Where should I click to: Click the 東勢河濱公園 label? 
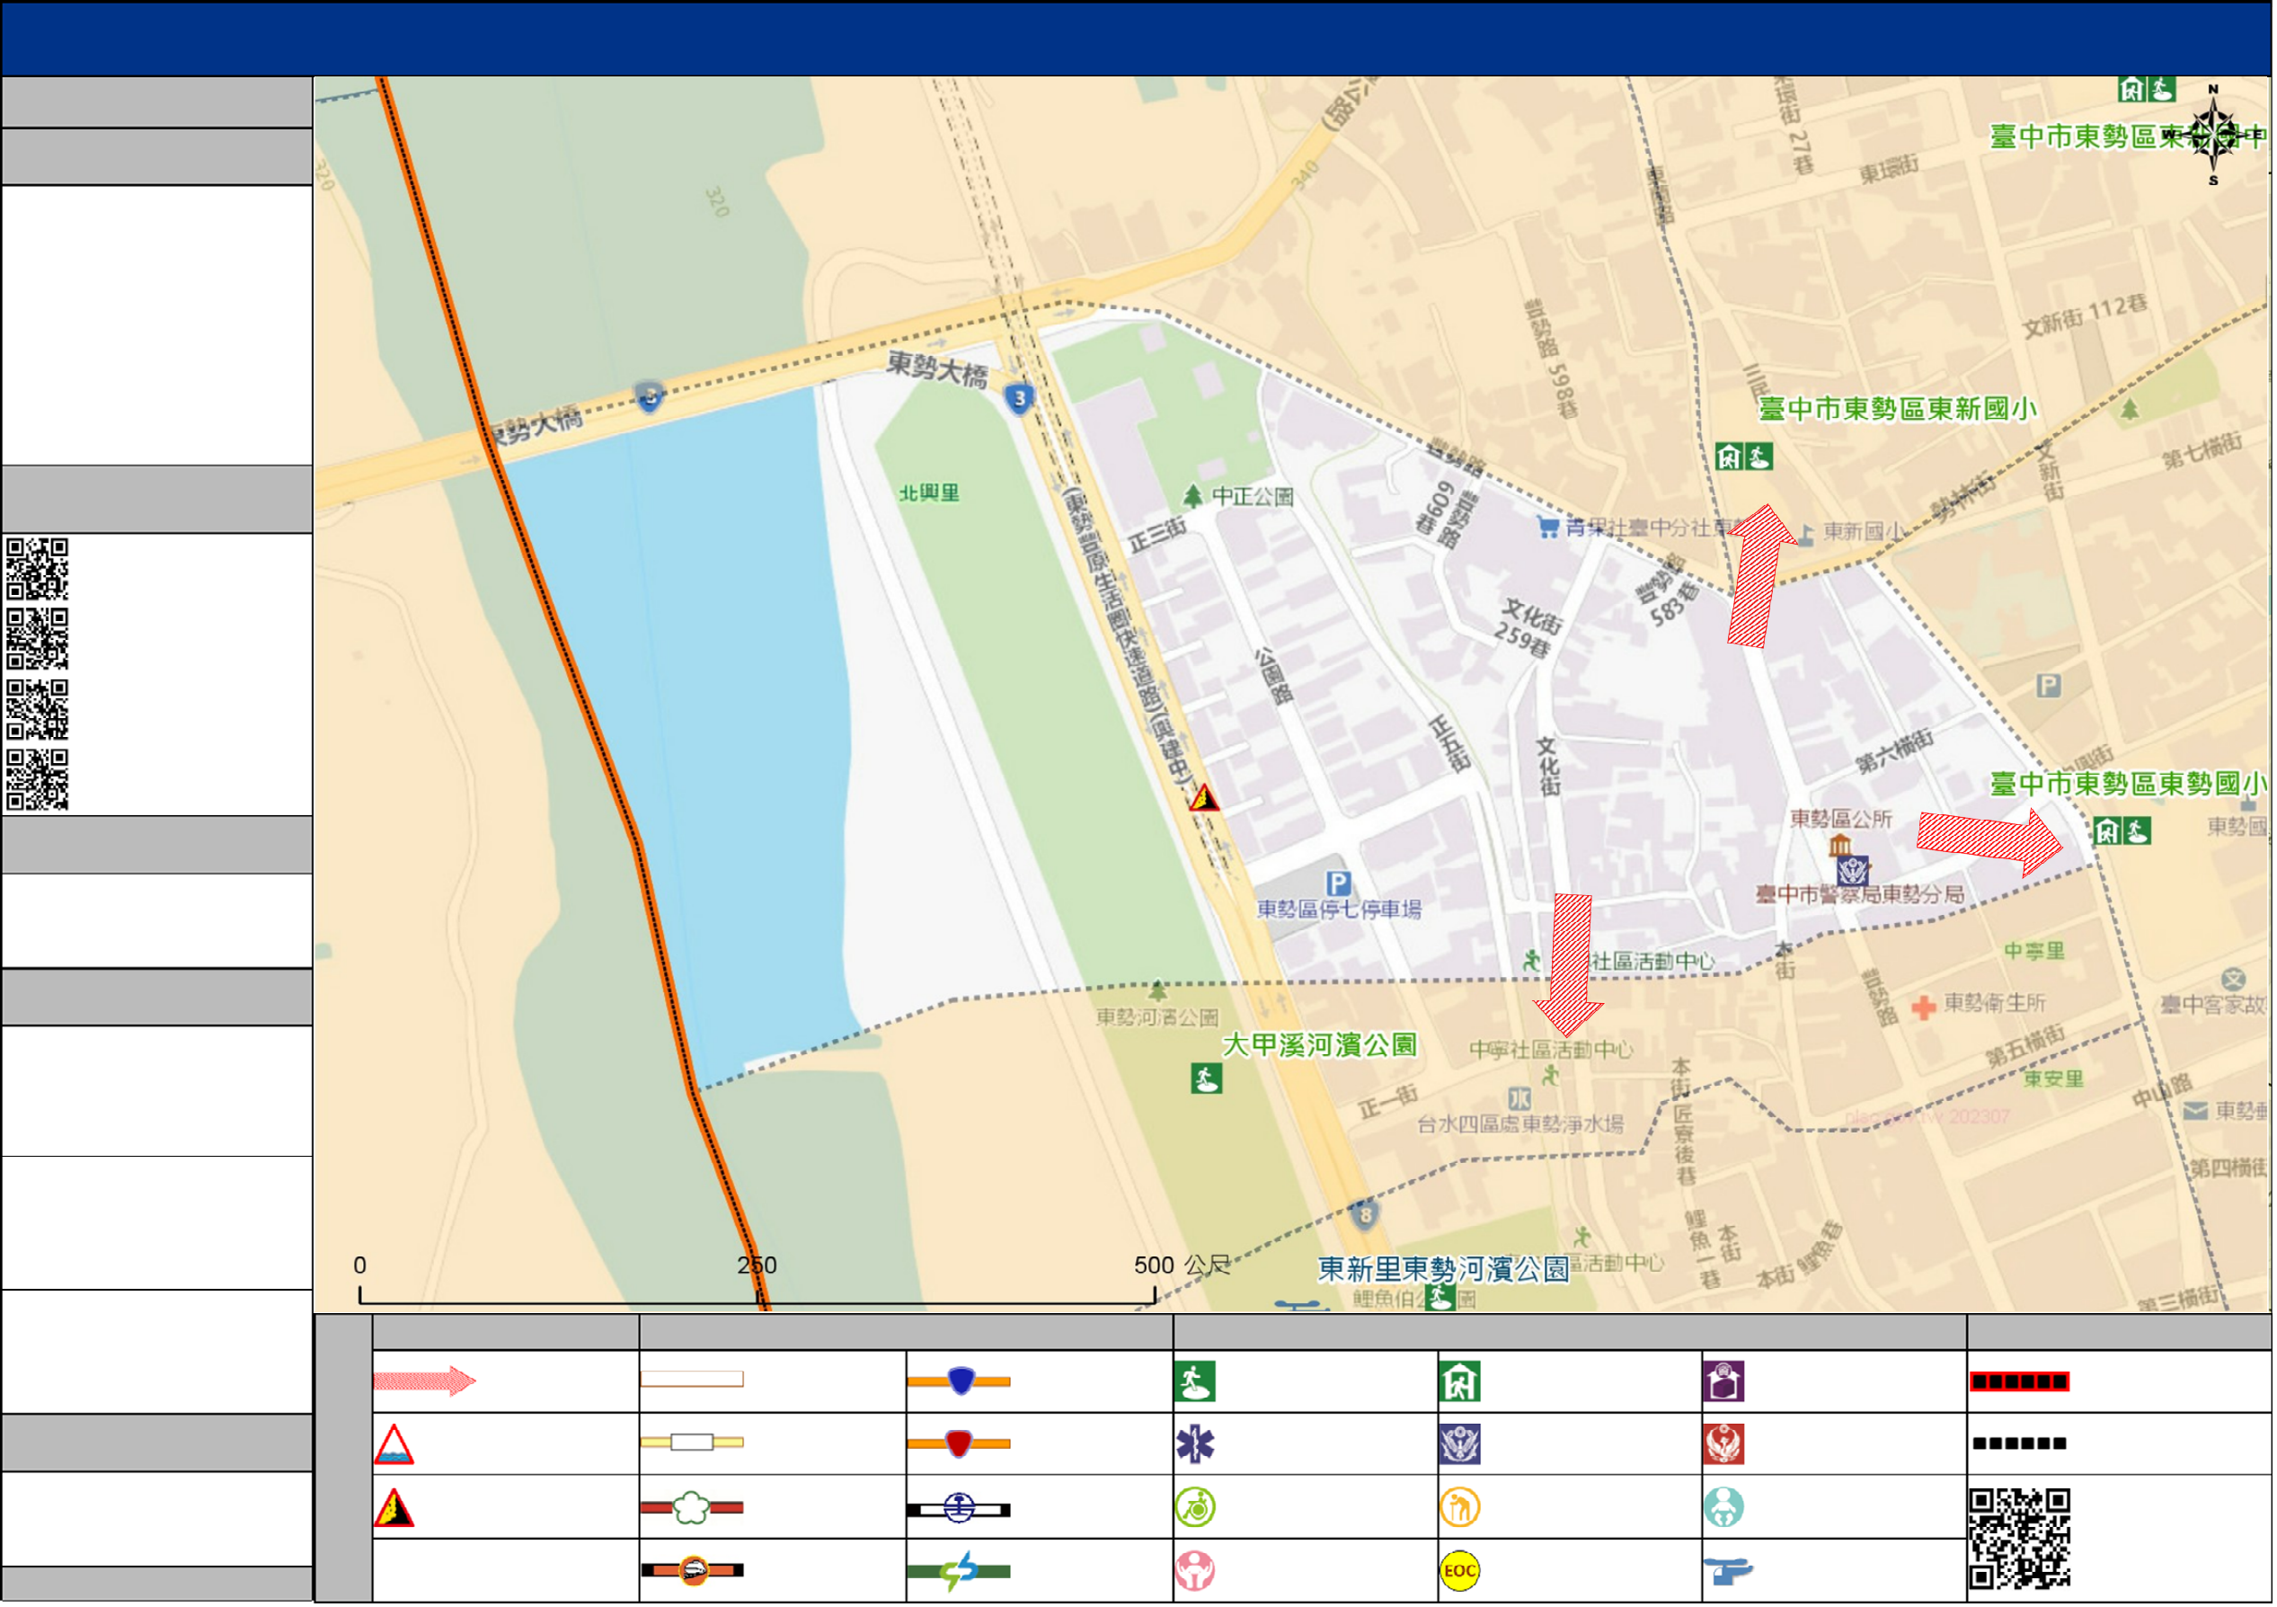click(x=1158, y=1019)
